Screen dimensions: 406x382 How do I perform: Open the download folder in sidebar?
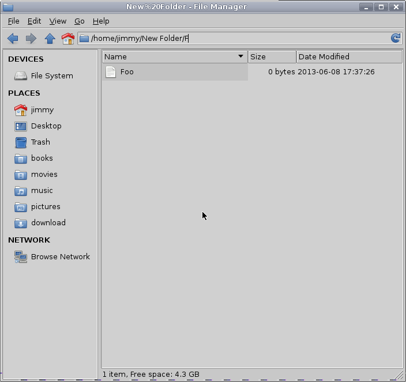point(48,222)
